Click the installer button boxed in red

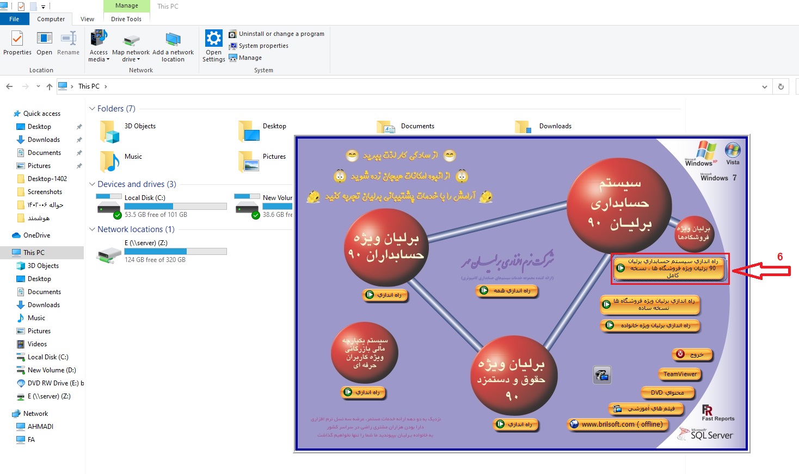coord(670,269)
